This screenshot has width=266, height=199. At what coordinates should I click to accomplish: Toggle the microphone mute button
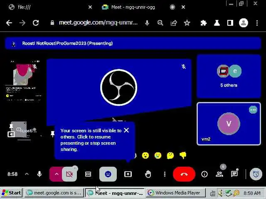click(x=39, y=174)
